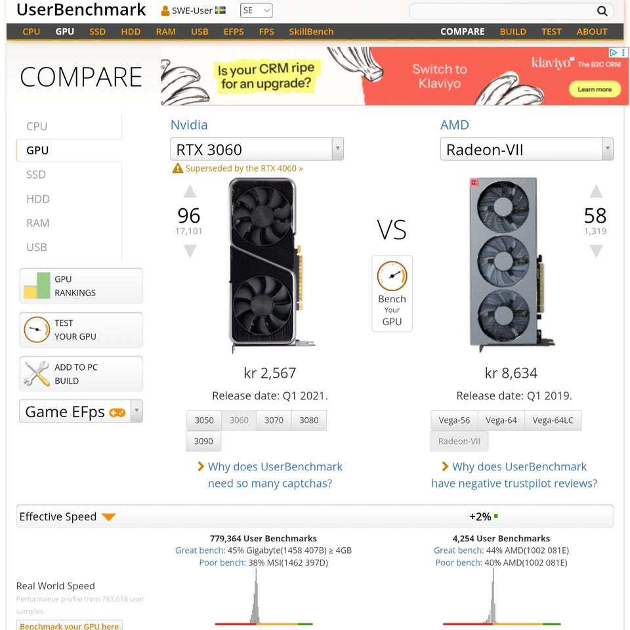
Task: Downvote the Radeon-VII
Action: coord(596,251)
